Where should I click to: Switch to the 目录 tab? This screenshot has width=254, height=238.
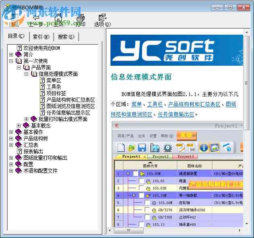pos(17,36)
